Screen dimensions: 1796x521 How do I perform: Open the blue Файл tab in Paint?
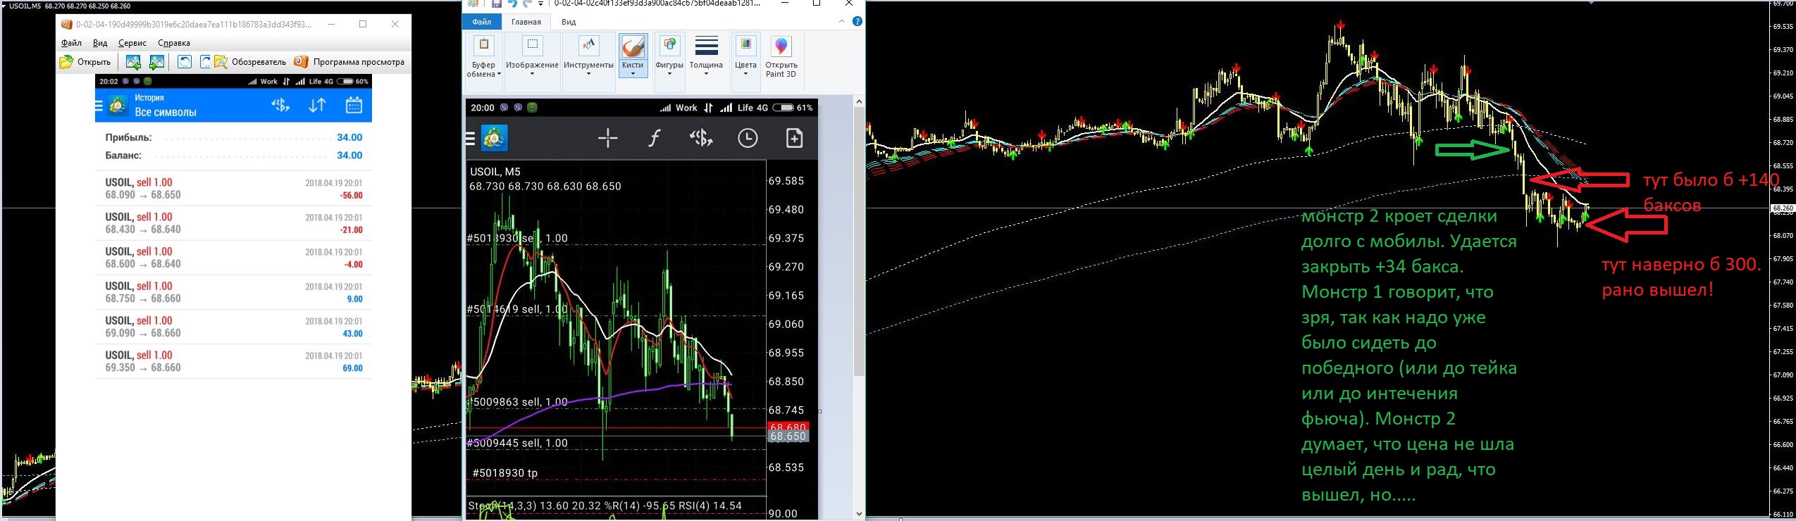[x=482, y=22]
